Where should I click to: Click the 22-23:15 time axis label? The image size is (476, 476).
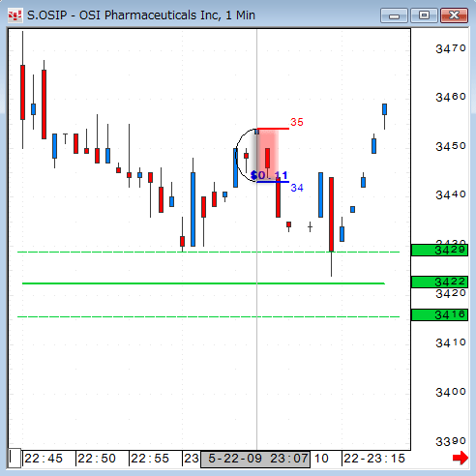click(x=374, y=459)
